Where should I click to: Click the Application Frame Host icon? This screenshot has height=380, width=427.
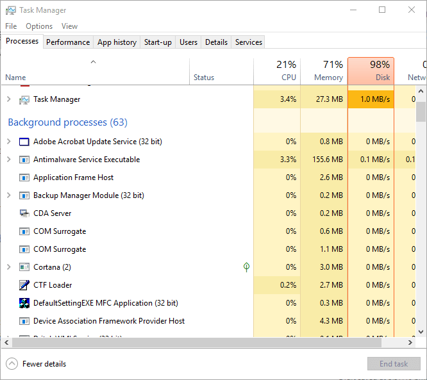pyautogui.click(x=24, y=178)
